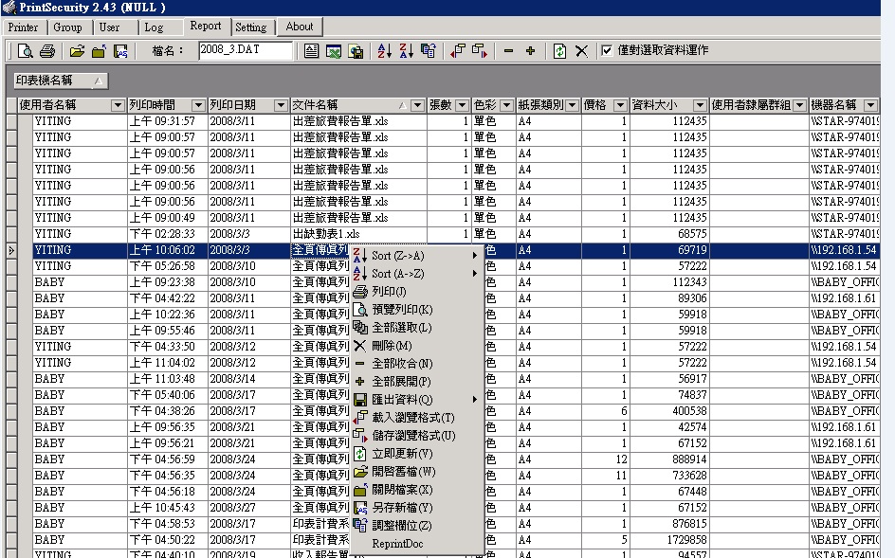
Task: Click the X delete icon in toolbar
Action: pos(581,51)
